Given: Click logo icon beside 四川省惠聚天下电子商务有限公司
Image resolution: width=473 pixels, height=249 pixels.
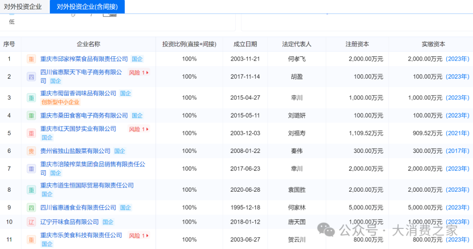Looking at the screenshot, I should tap(31, 77).
